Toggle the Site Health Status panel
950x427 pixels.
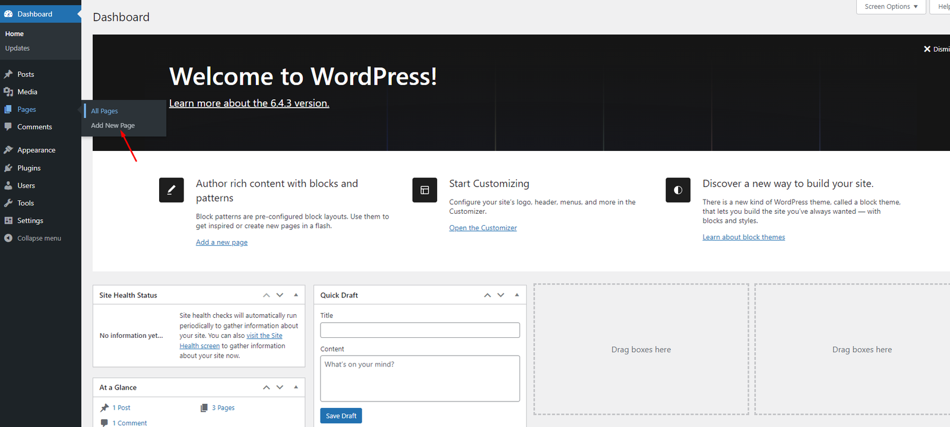(x=296, y=295)
